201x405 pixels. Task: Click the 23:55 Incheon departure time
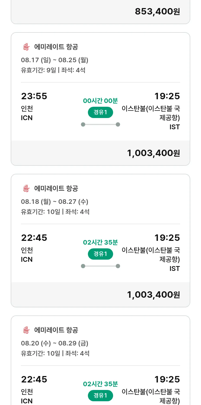click(34, 96)
